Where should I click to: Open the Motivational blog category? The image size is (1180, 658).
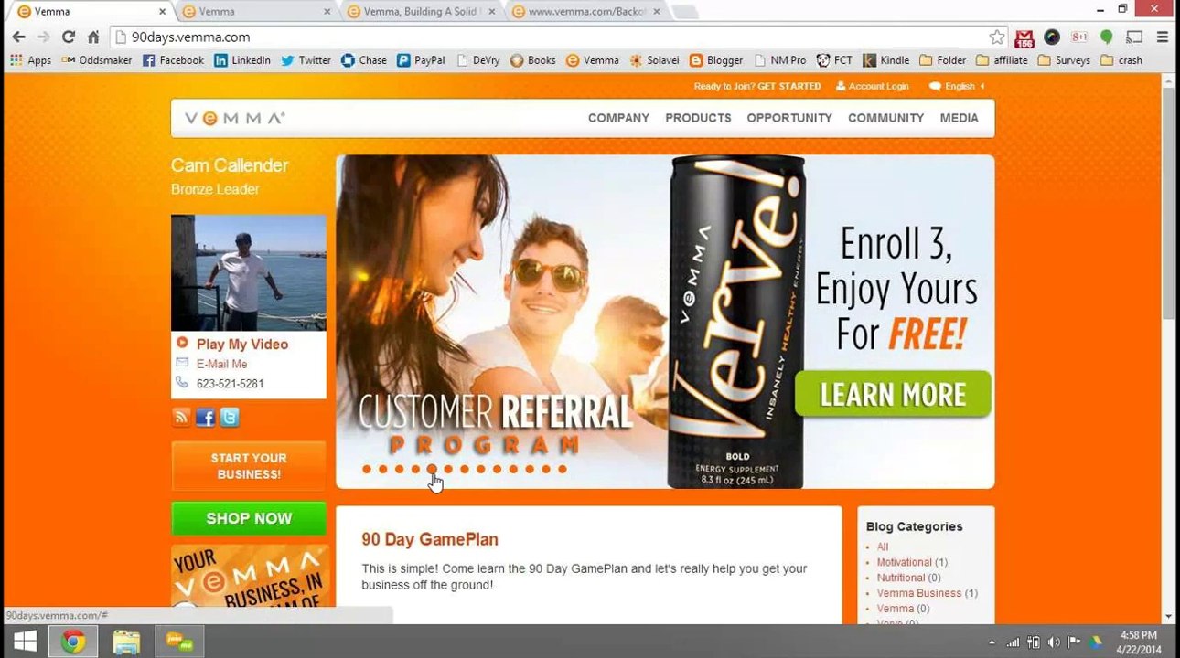tap(905, 563)
